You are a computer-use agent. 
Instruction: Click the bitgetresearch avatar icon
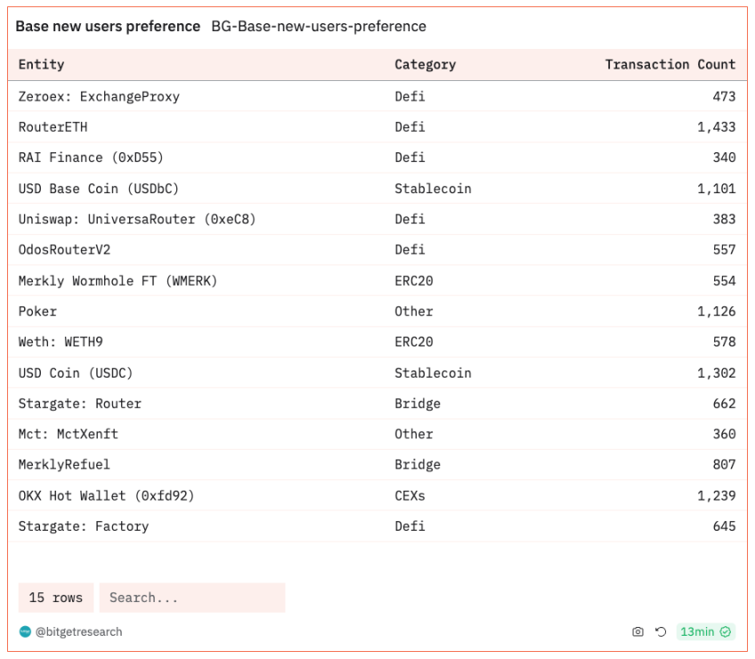tap(25, 631)
